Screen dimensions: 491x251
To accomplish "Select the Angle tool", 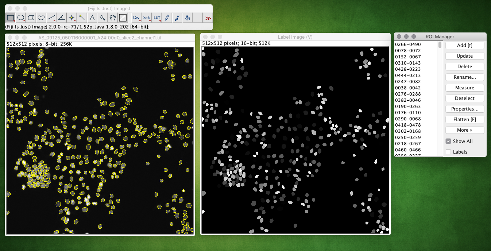I will (x=62, y=17).
